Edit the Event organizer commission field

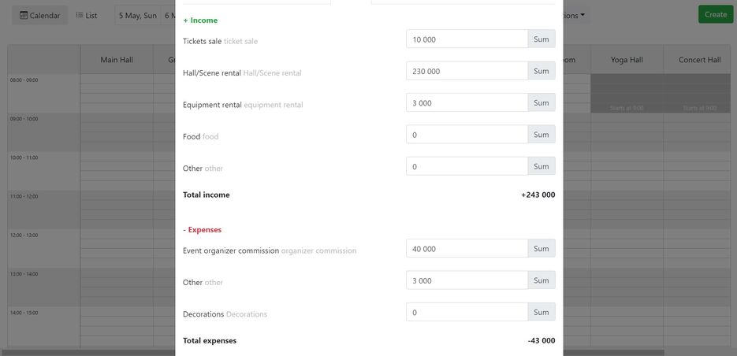(467, 249)
